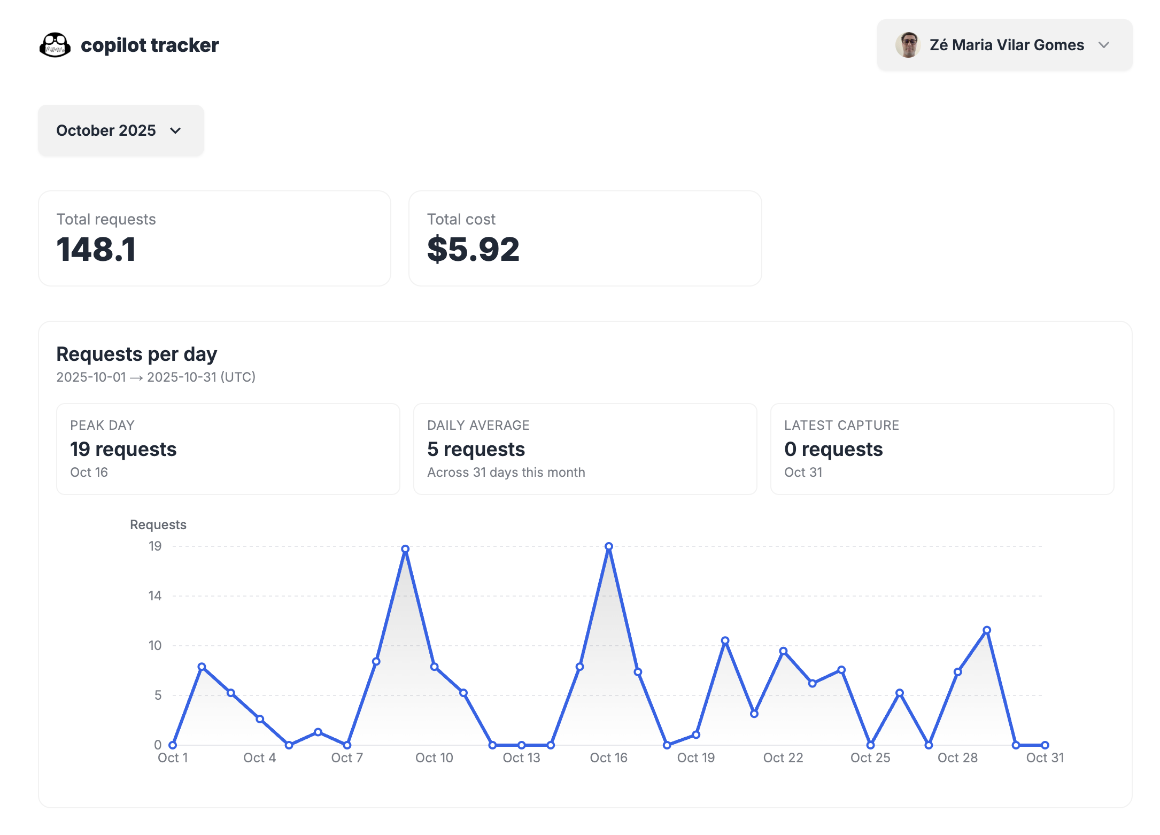
Task: Click the copilot tracker title text
Action: (149, 45)
